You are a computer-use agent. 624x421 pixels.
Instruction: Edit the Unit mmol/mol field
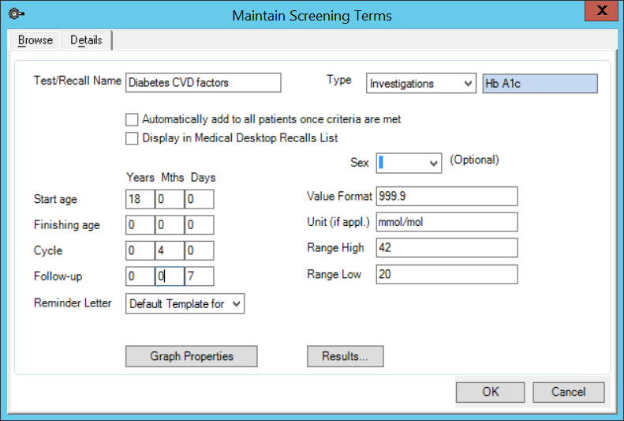(x=447, y=222)
